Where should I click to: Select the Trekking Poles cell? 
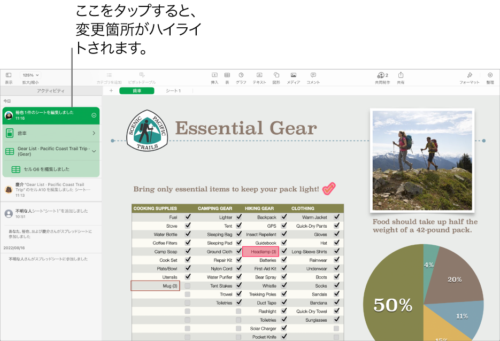point(263,294)
